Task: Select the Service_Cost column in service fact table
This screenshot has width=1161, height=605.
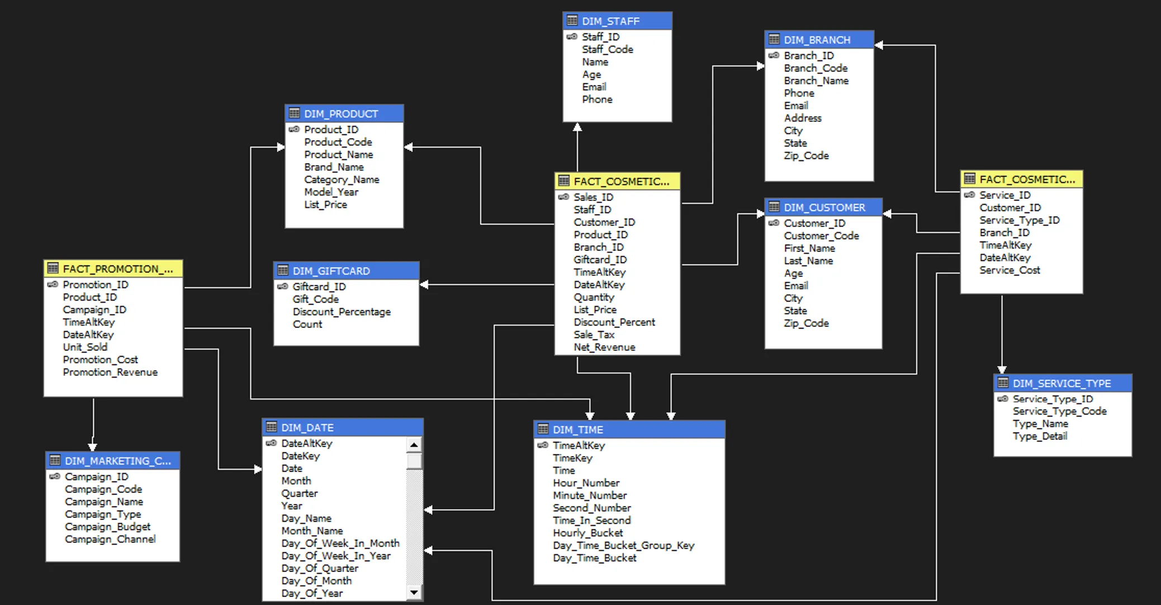Action: [1010, 270]
